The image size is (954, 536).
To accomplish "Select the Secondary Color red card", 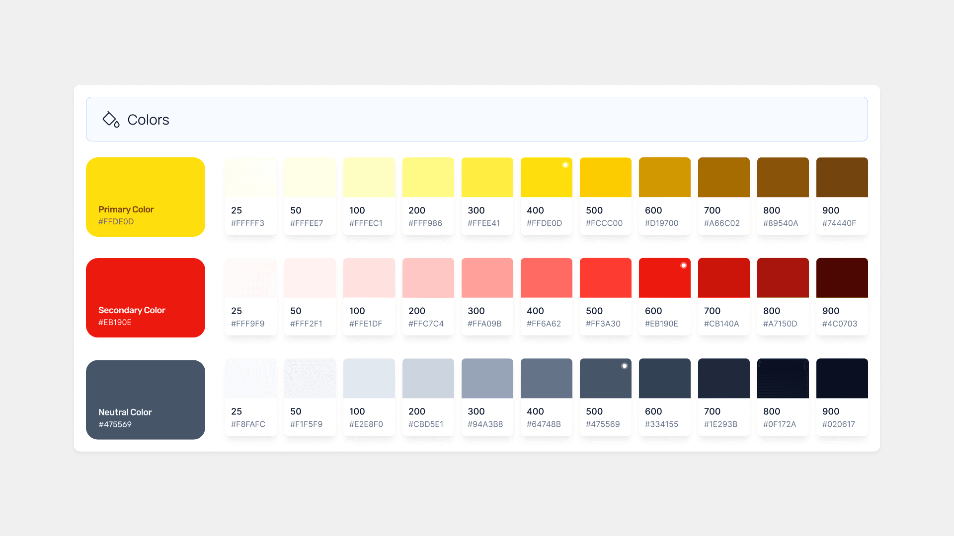I will (x=146, y=297).
